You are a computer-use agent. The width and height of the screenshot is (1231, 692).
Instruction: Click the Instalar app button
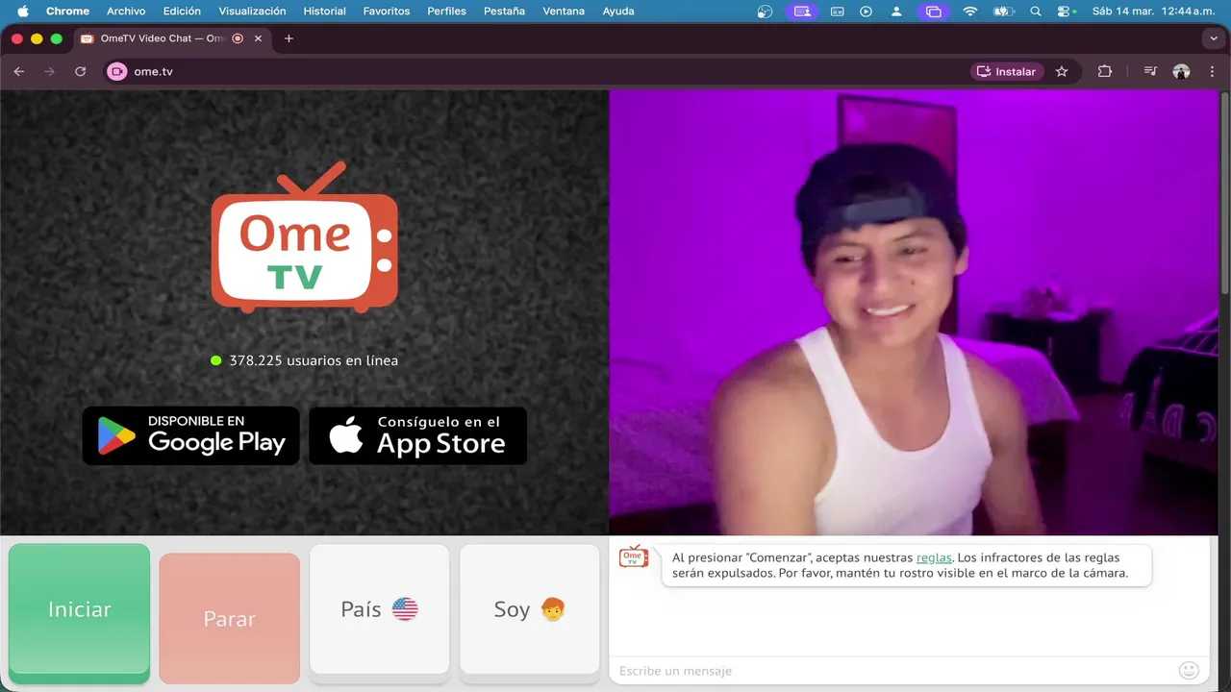pyautogui.click(x=1007, y=71)
